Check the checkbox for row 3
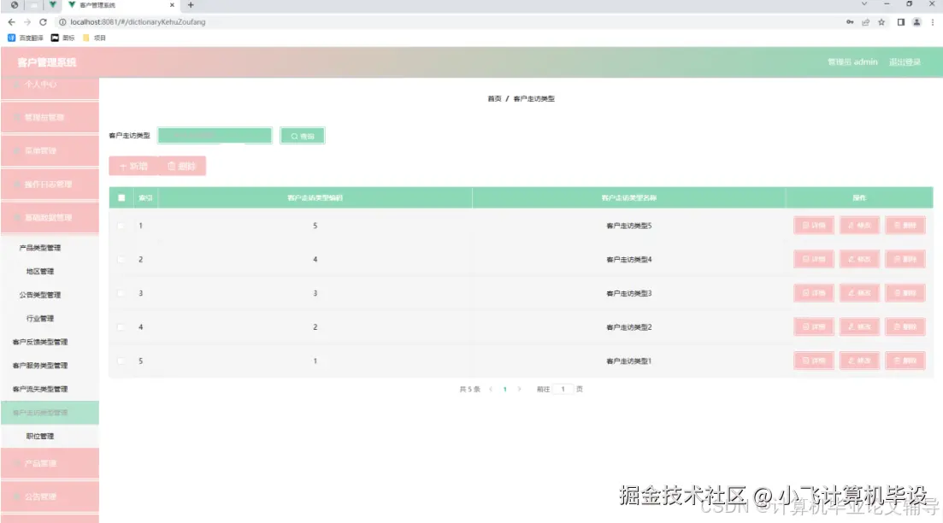943x523 pixels. (121, 293)
